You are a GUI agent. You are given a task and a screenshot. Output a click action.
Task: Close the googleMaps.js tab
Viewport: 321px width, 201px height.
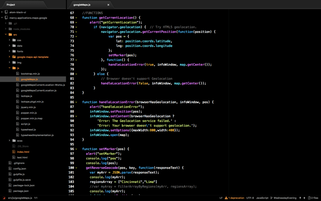point(108,5)
